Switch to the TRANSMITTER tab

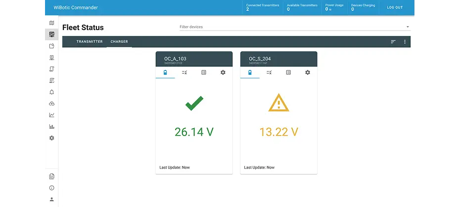pyautogui.click(x=90, y=42)
